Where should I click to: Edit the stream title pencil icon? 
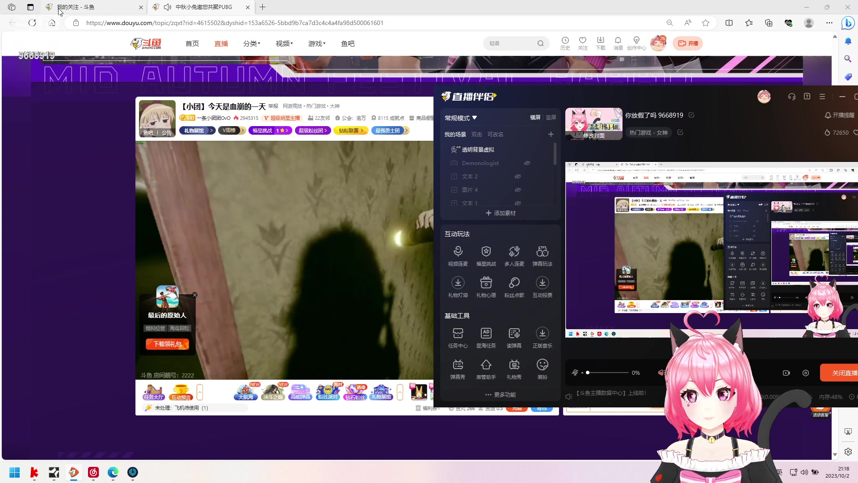coord(691,115)
